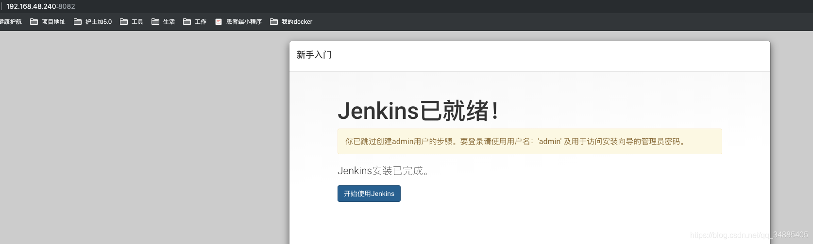The width and height of the screenshot is (813, 244).
Task: Click the folder icon beside 工具
Action: click(x=124, y=22)
